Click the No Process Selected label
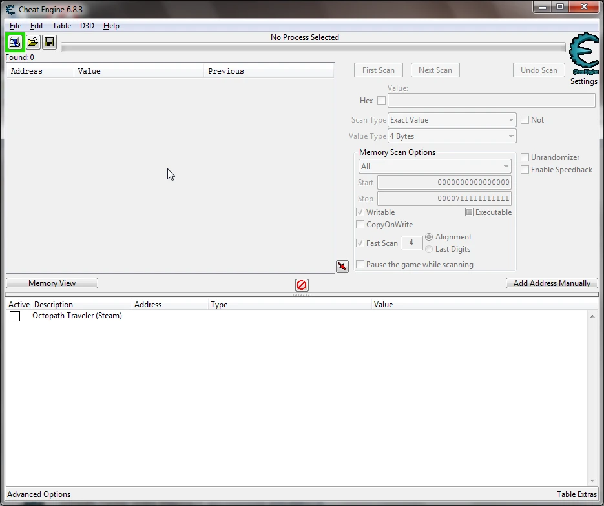Screen dimensions: 604x506 (x=305, y=37)
